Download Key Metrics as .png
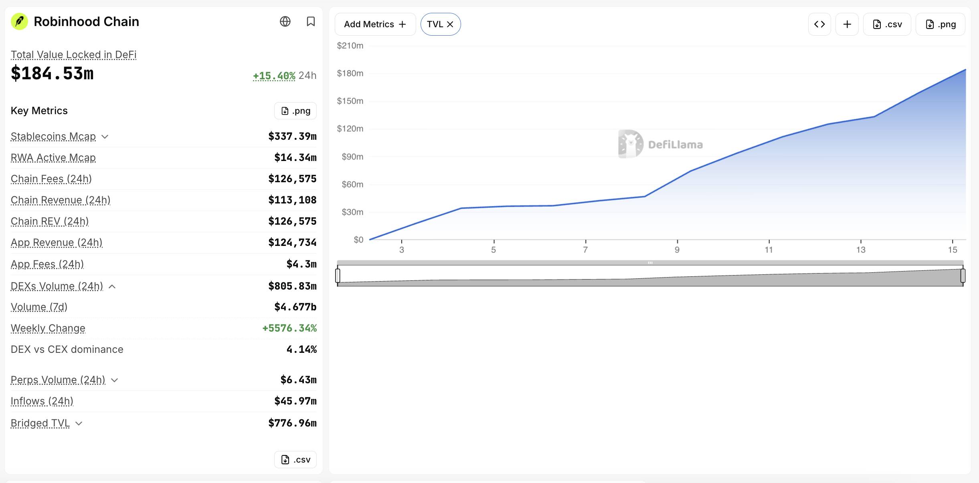This screenshot has width=979, height=483. click(295, 111)
